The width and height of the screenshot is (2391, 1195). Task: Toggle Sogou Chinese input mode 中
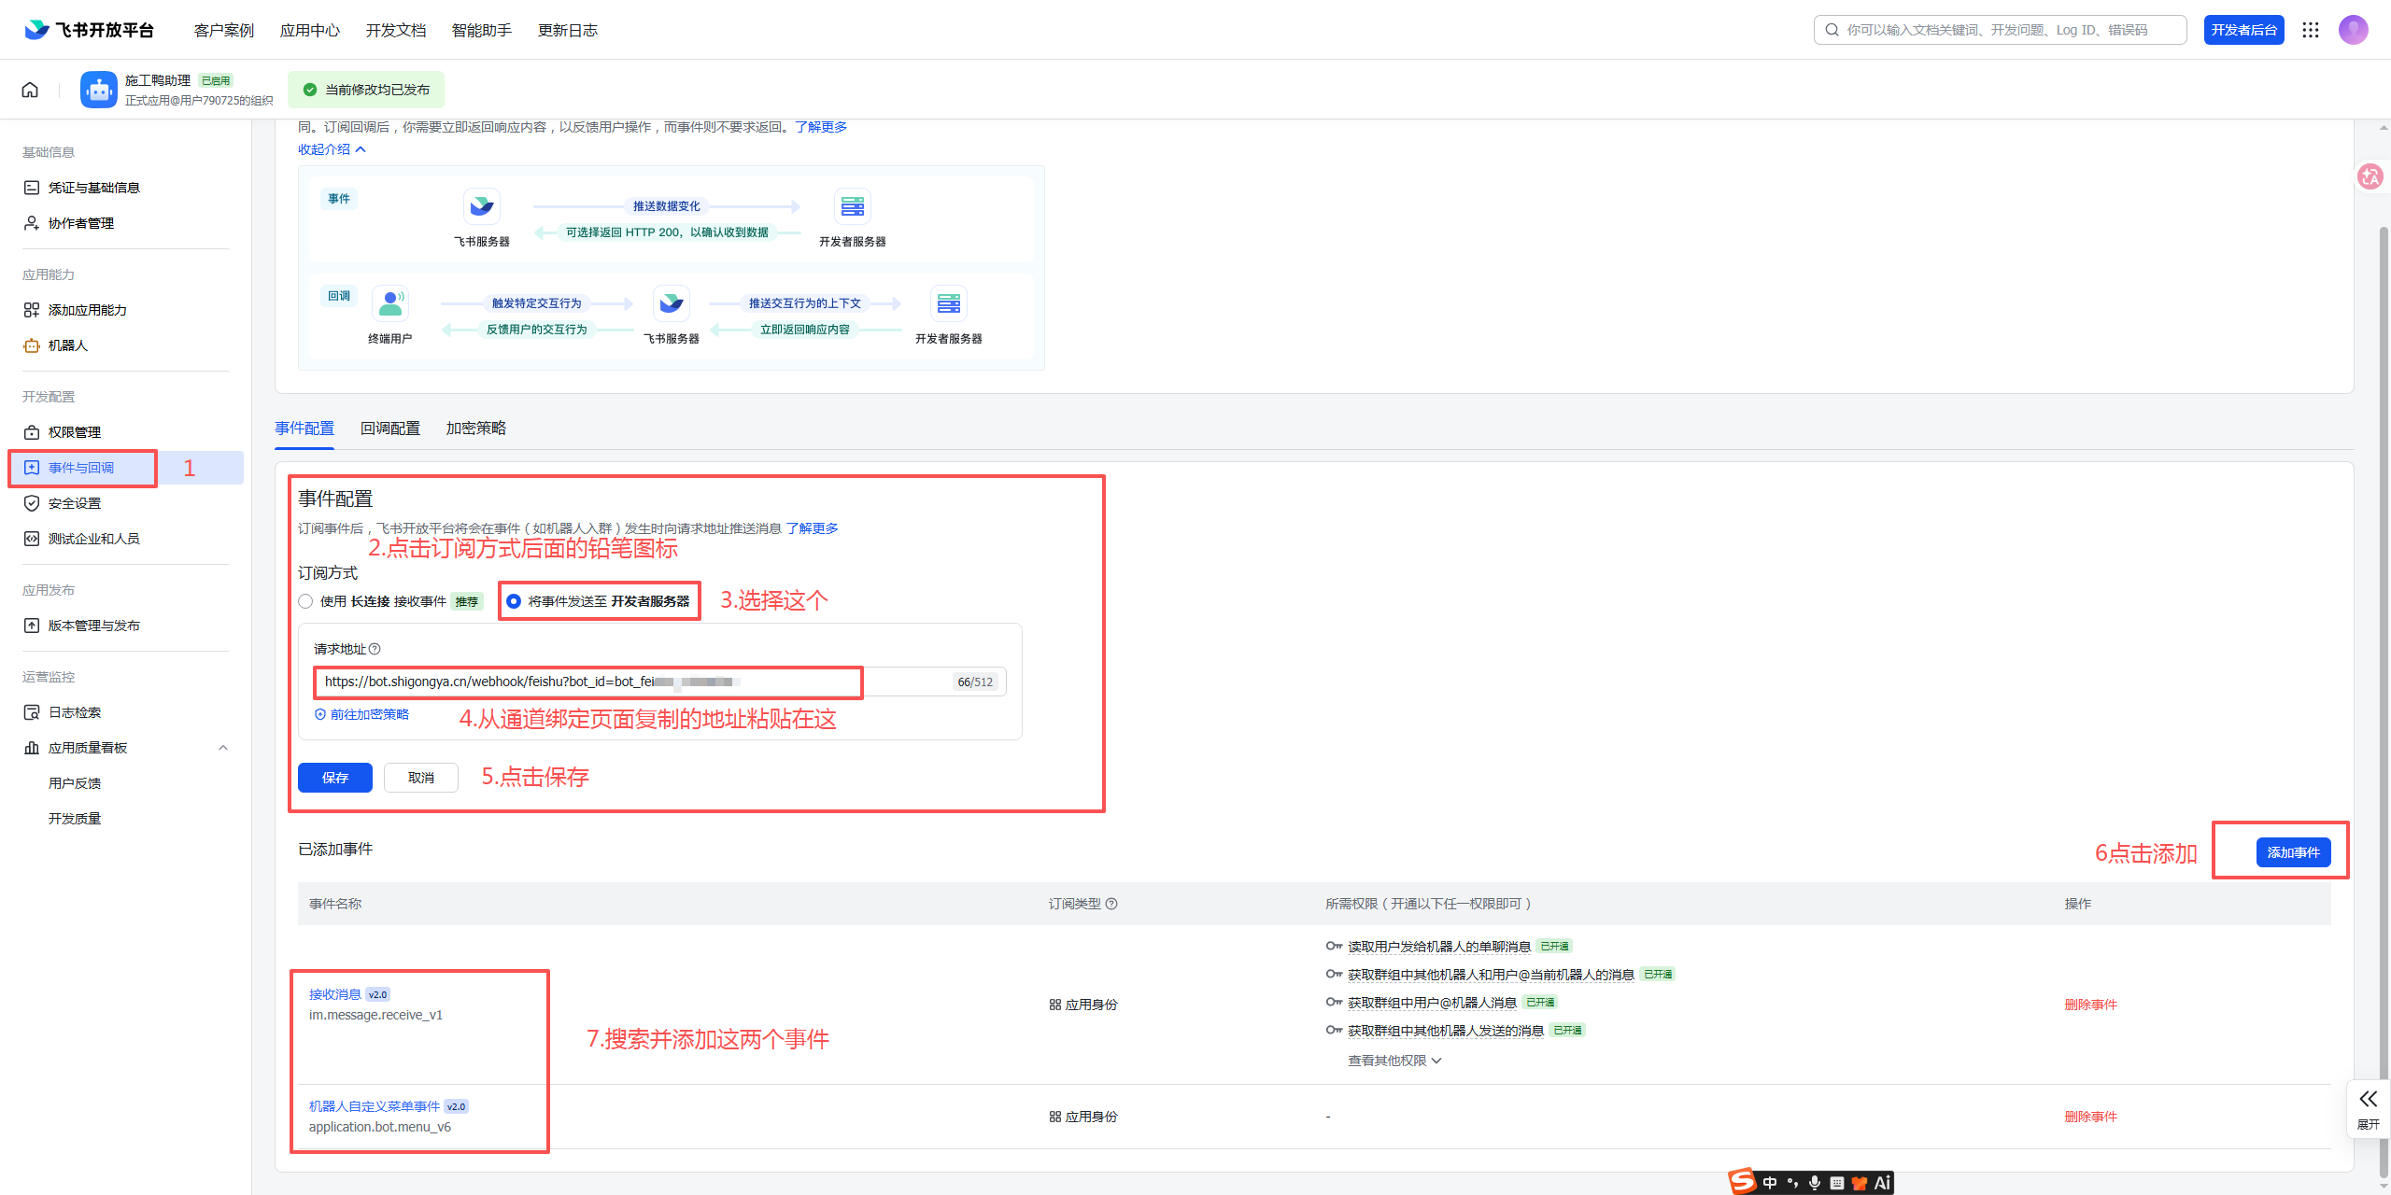tap(1770, 1183)
